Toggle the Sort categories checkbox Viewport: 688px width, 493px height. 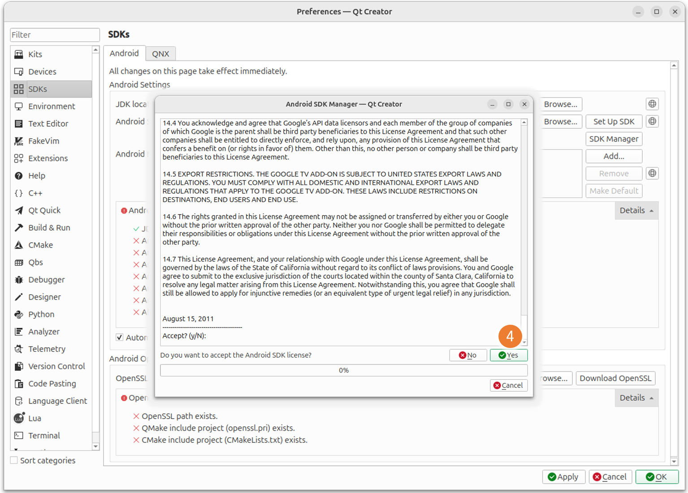(14, 460)
